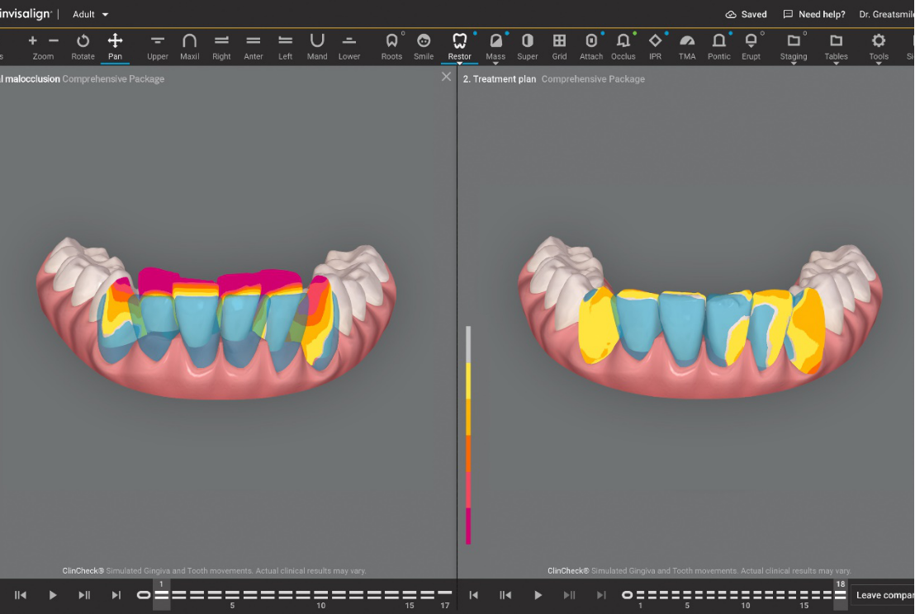Click the Zoom out minus icon
The width and height of the screenshot is (915, 614).
(54, 40)
